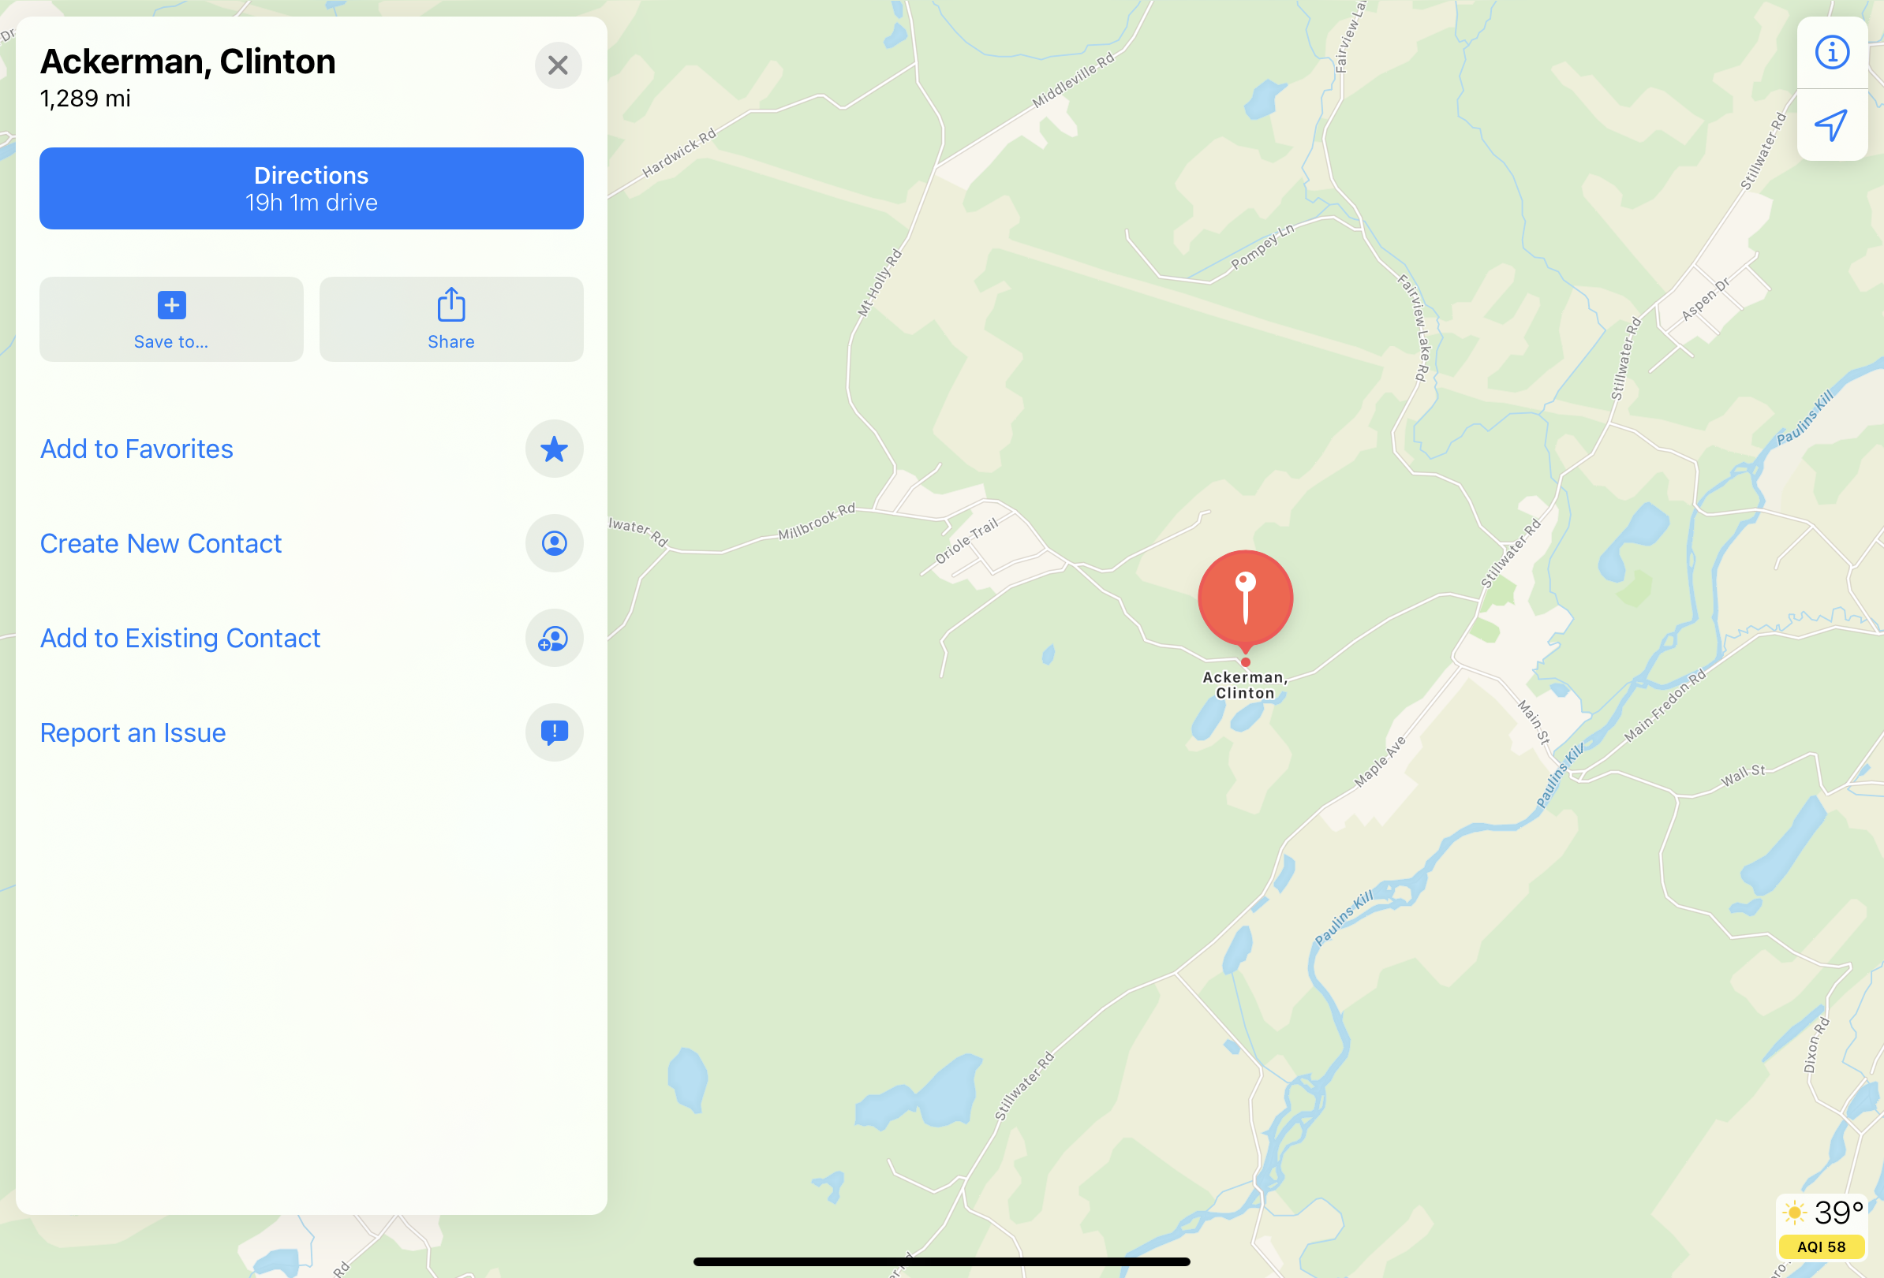Select Add to Favorites
The width and height of the screenshot is (1884, 1278).
click(136, 449)
